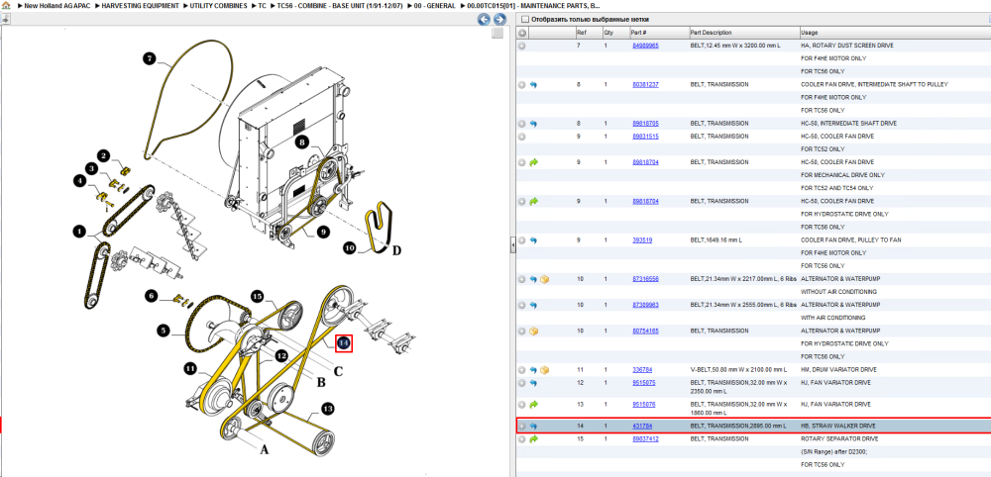Viewport: 991px width, 477px height.
Task: Navigate to previous diagram with left arrow
Action: pos(485,19)
